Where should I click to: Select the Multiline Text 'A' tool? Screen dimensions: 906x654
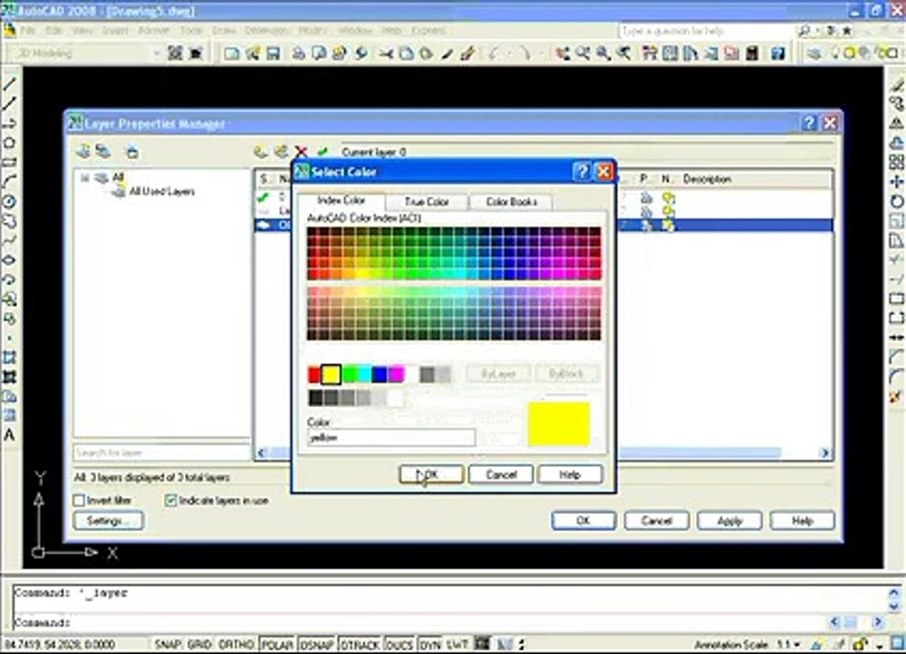9,434
